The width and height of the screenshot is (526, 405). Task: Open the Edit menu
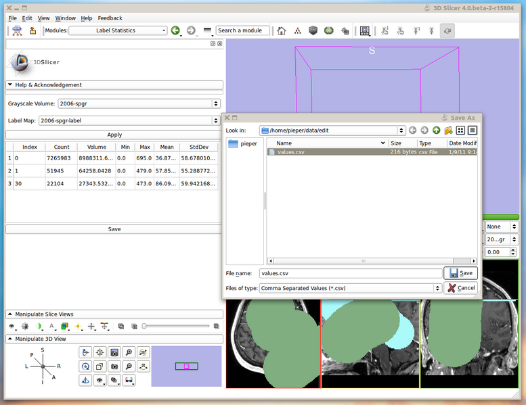(x=27, y=18)
